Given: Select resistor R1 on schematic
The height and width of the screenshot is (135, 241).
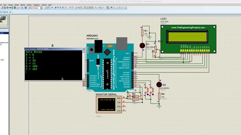Looking at the screenshot, I should [142, 33].
